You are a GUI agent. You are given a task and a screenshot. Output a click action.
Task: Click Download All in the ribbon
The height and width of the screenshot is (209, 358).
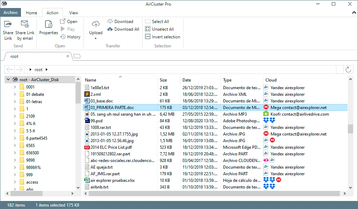click(x=123, y=29)
